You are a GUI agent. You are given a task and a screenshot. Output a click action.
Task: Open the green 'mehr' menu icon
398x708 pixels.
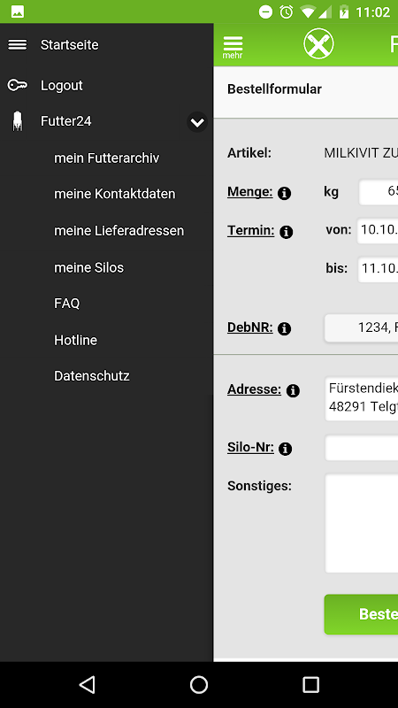[233, 48]
